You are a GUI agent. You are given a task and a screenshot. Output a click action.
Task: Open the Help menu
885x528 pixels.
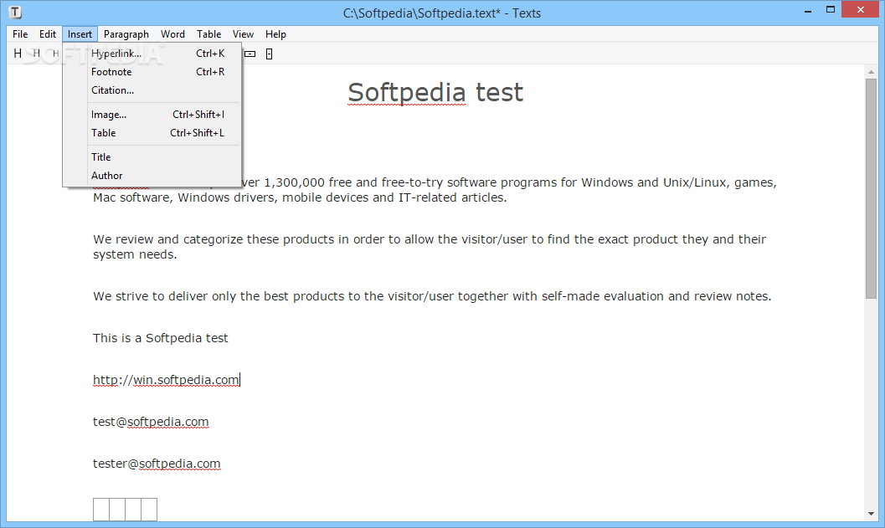click(275, 33)
